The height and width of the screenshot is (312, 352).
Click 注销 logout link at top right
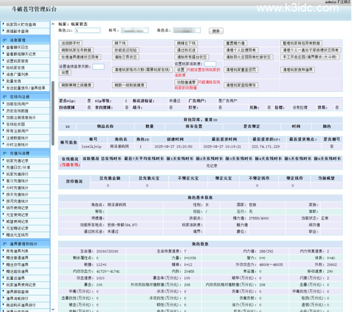pyautogui.click(x=343, y=2)
